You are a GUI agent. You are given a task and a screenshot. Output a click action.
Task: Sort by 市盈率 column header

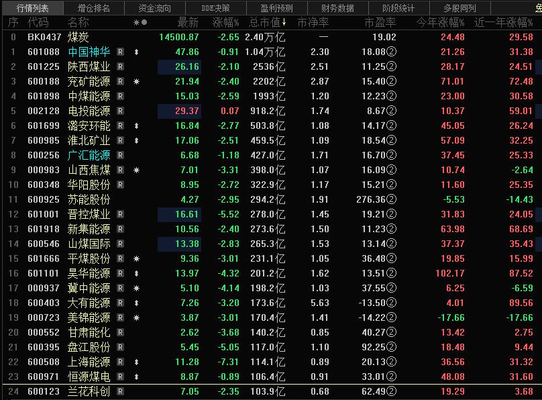[x=380, y=22]
